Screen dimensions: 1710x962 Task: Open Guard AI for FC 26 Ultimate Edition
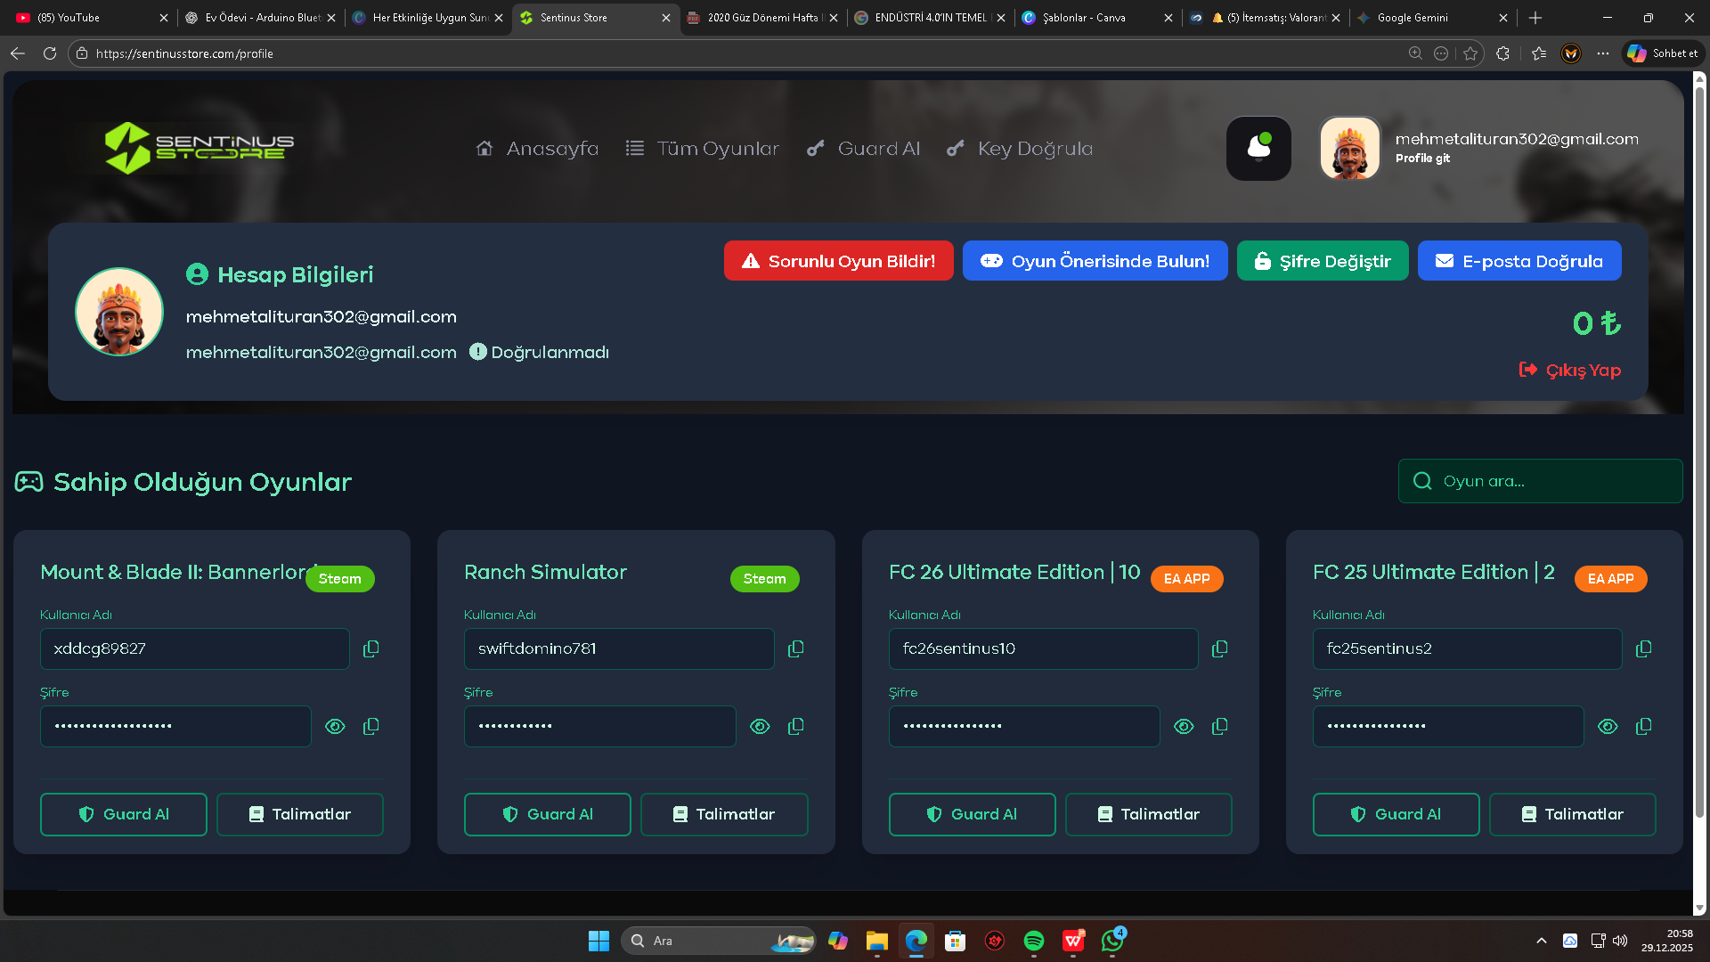[x=973, y=814]
